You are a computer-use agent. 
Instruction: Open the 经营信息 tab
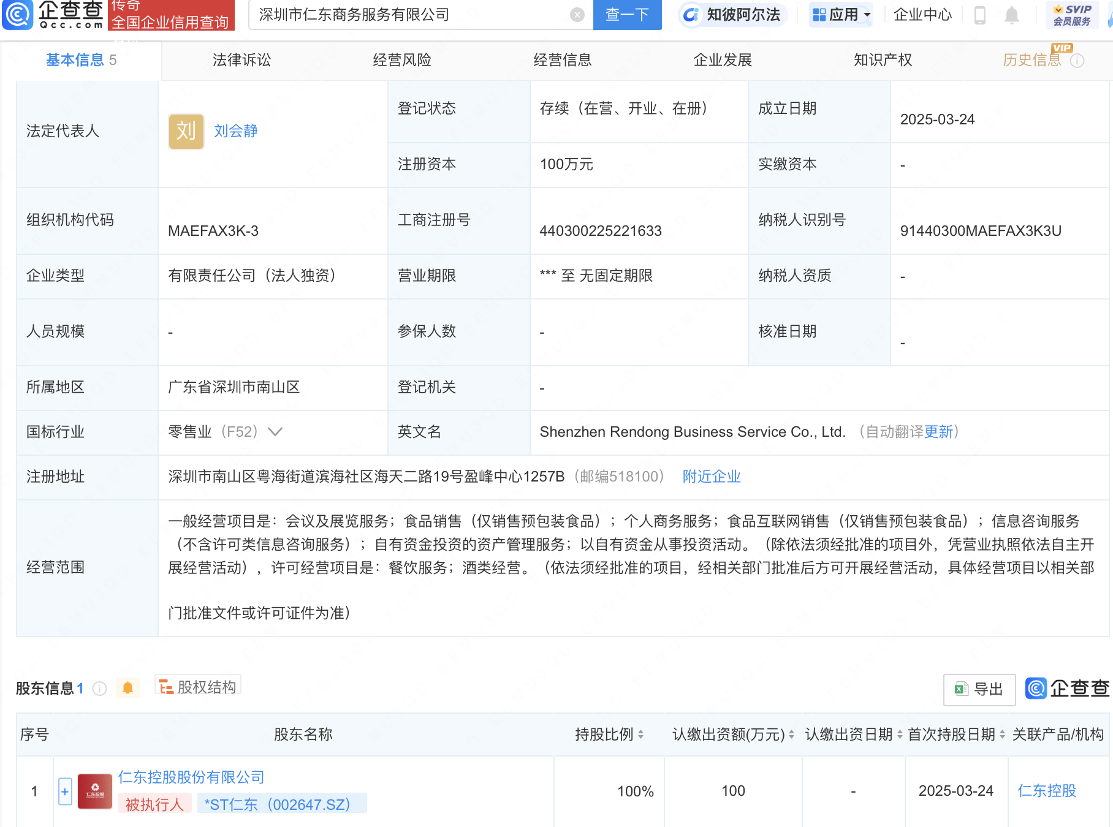[563, 60]
